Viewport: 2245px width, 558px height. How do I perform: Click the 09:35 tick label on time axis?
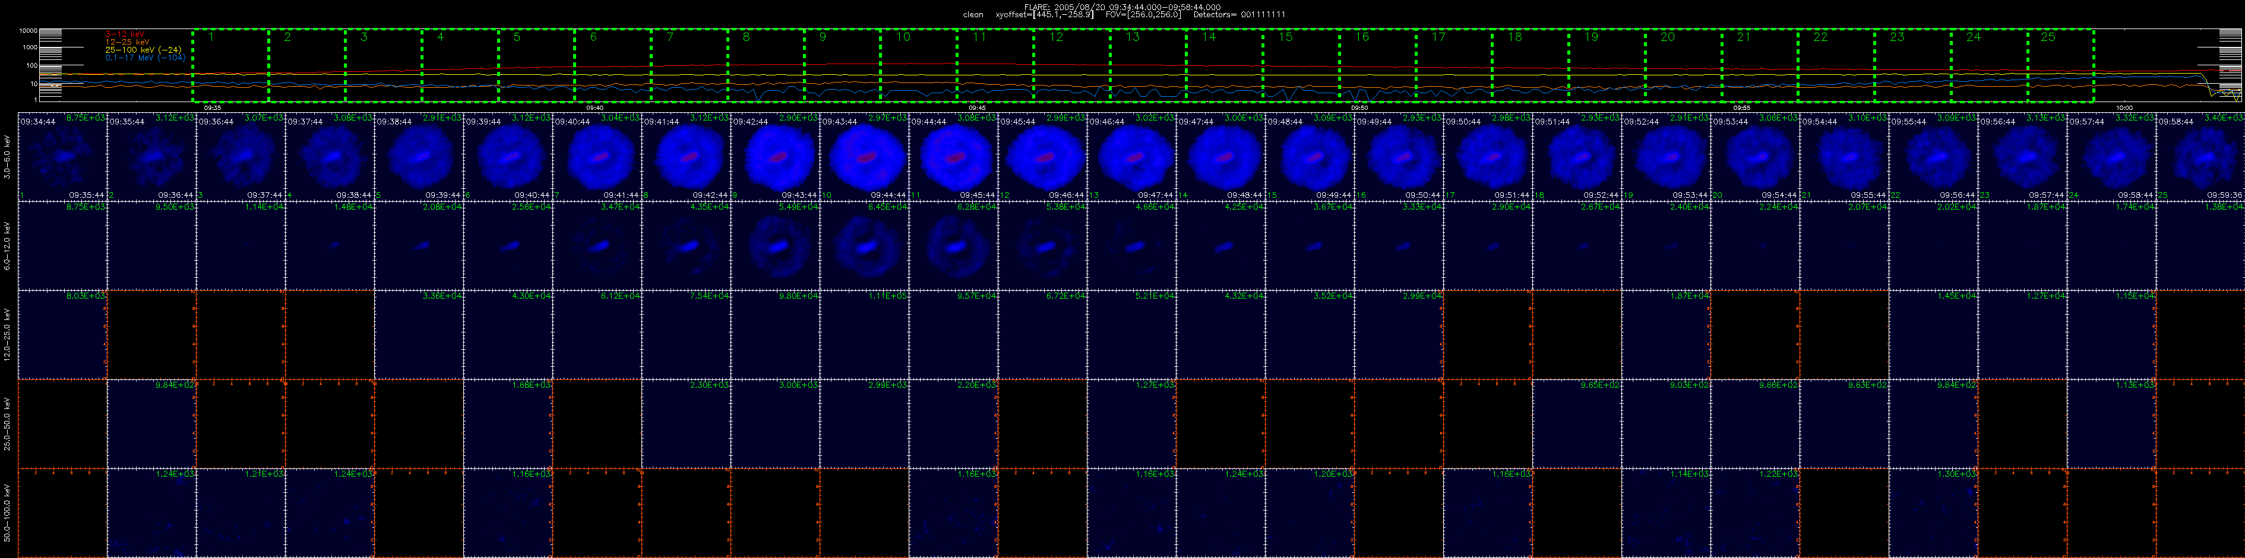(213, 107)
